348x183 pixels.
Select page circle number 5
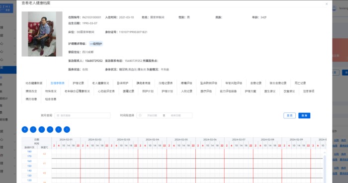(58, 129)
